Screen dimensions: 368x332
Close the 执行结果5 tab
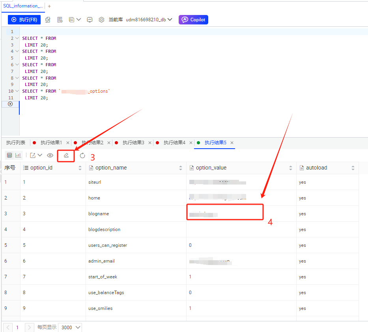click(232, 143)
